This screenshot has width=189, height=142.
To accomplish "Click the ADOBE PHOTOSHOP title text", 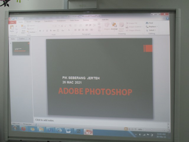I will [95, 91].
